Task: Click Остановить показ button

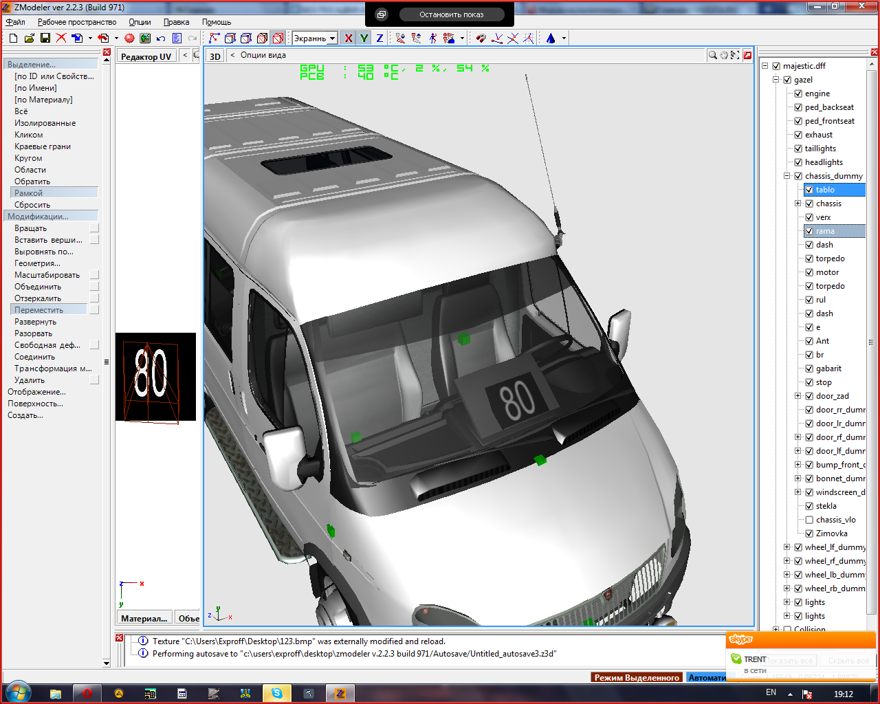Action: [x=451, y=14]
